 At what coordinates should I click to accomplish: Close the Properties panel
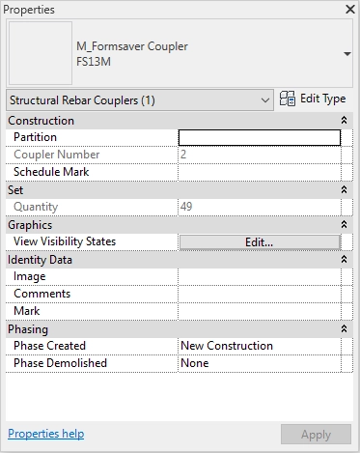click(x=350, y=9)
